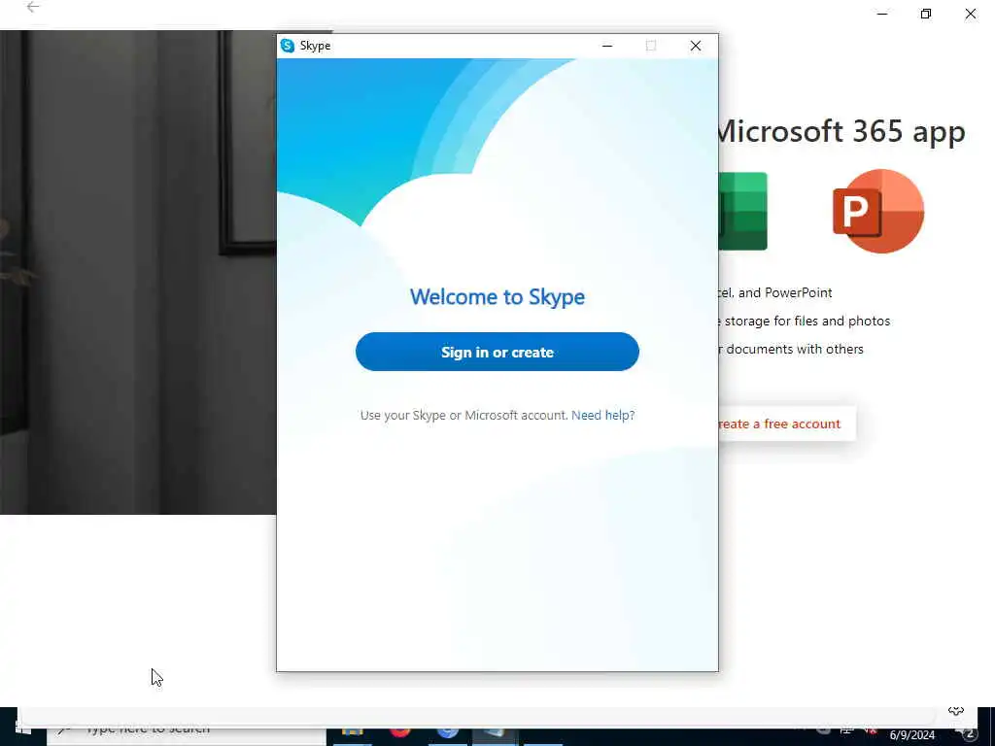
Task: Close the Skype window
Action: (x=696, y=46)
